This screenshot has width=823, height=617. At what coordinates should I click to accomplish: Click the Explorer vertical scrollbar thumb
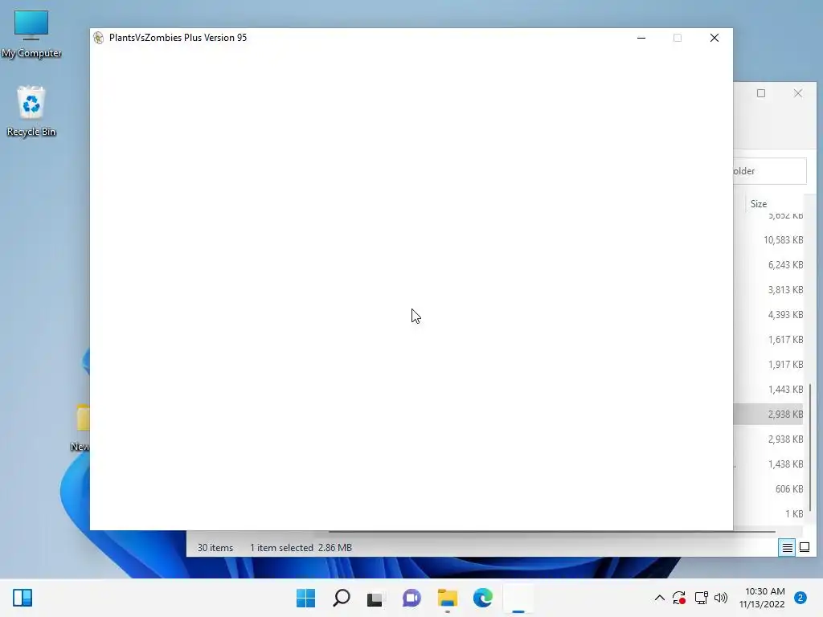coord(810,447)
